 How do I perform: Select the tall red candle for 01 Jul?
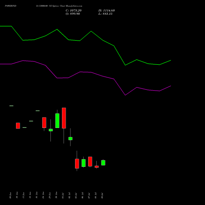pos(64,118)
